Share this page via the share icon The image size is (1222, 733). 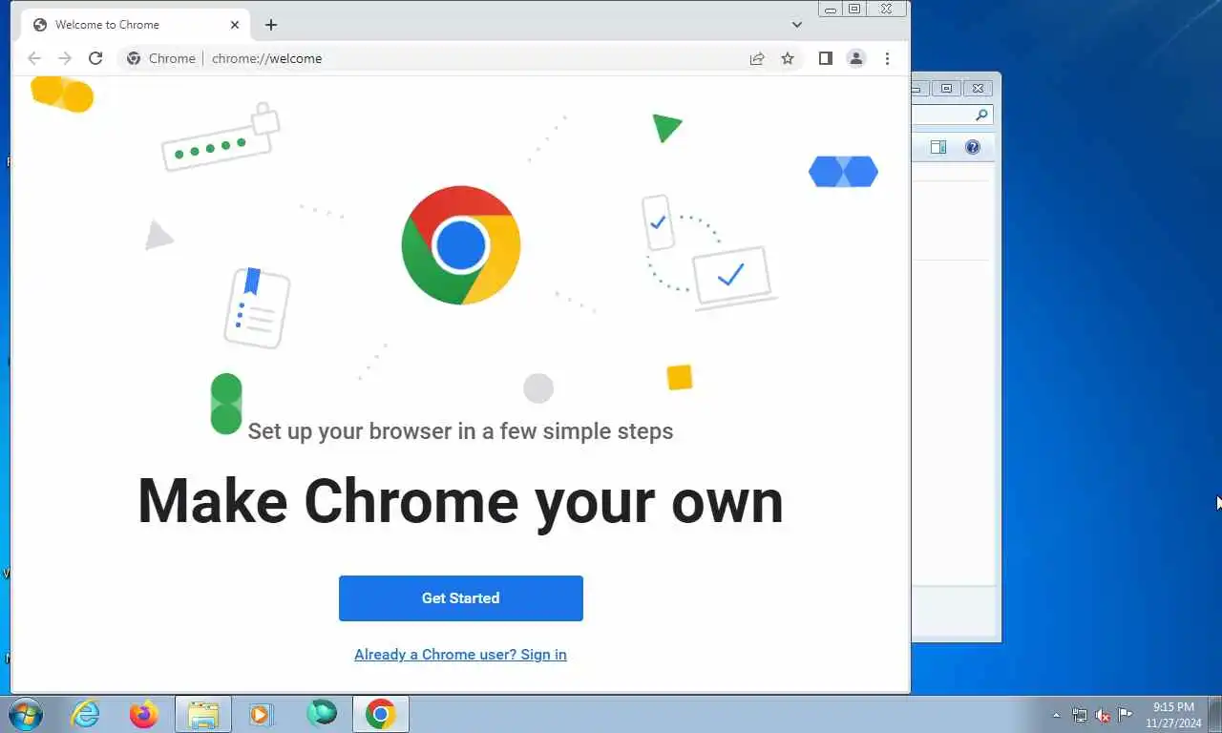(x=757, y=58)
